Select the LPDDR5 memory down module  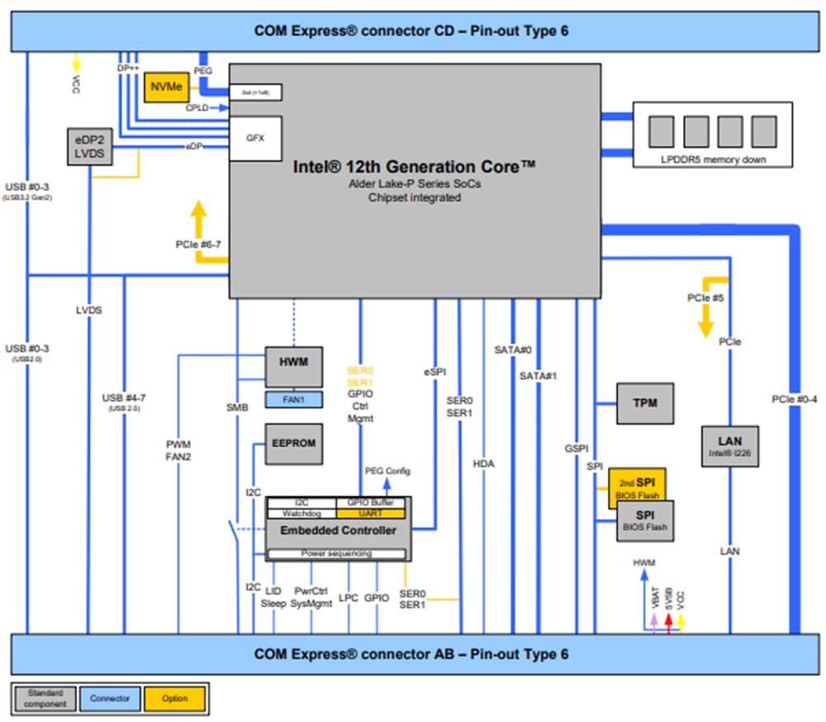click(712, 136)
